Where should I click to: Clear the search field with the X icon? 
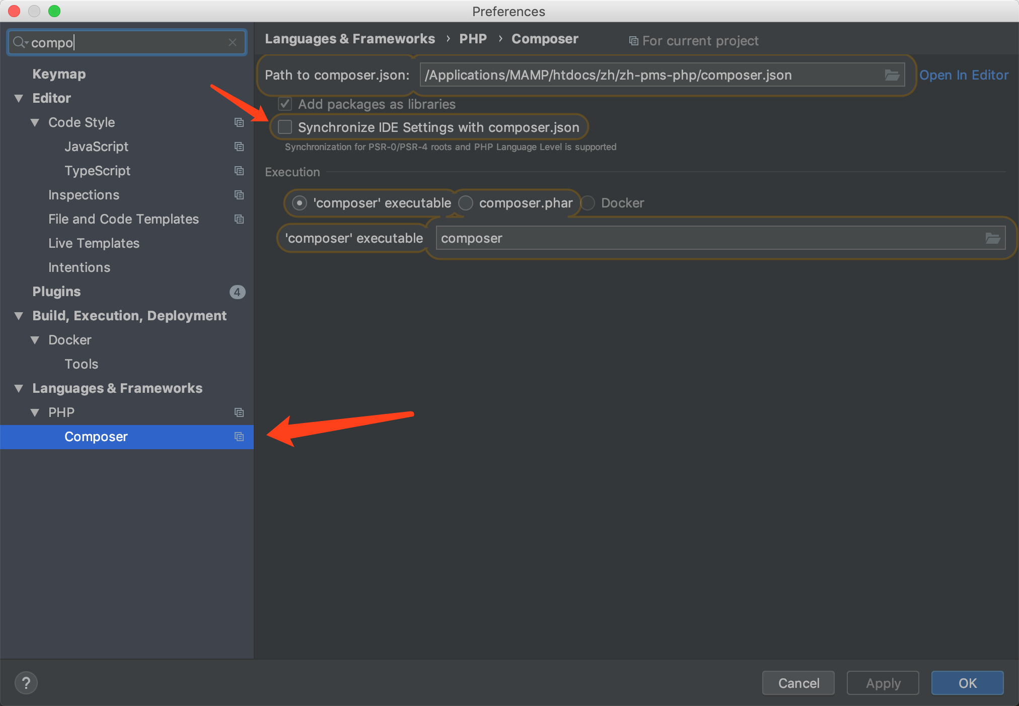pyautogui.click(x=232, y=42)
